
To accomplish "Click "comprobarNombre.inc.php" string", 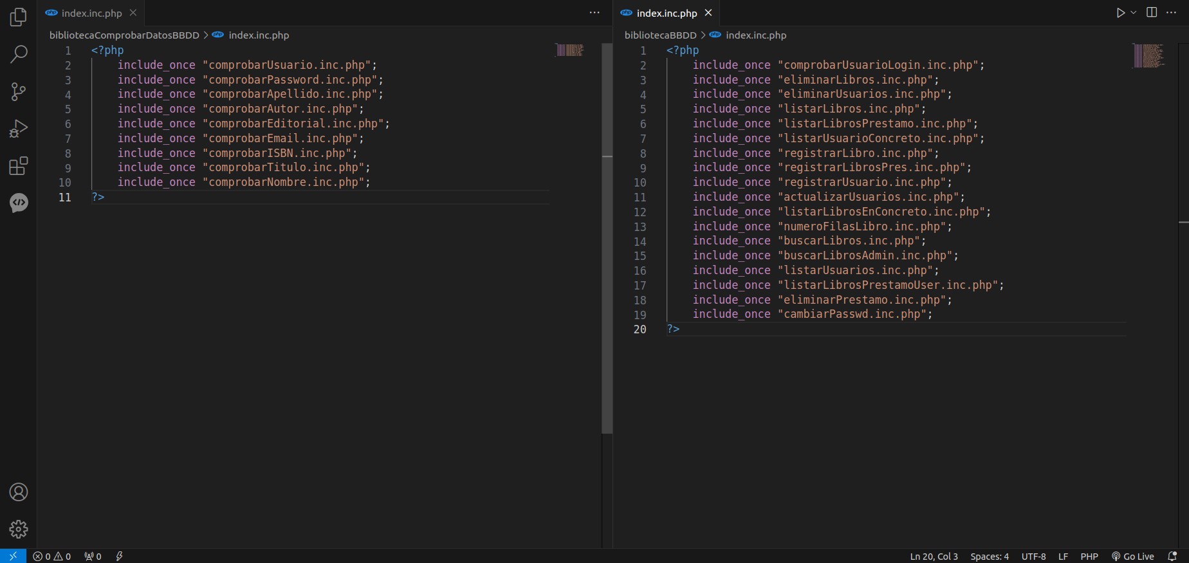I will tap(283, 182).
